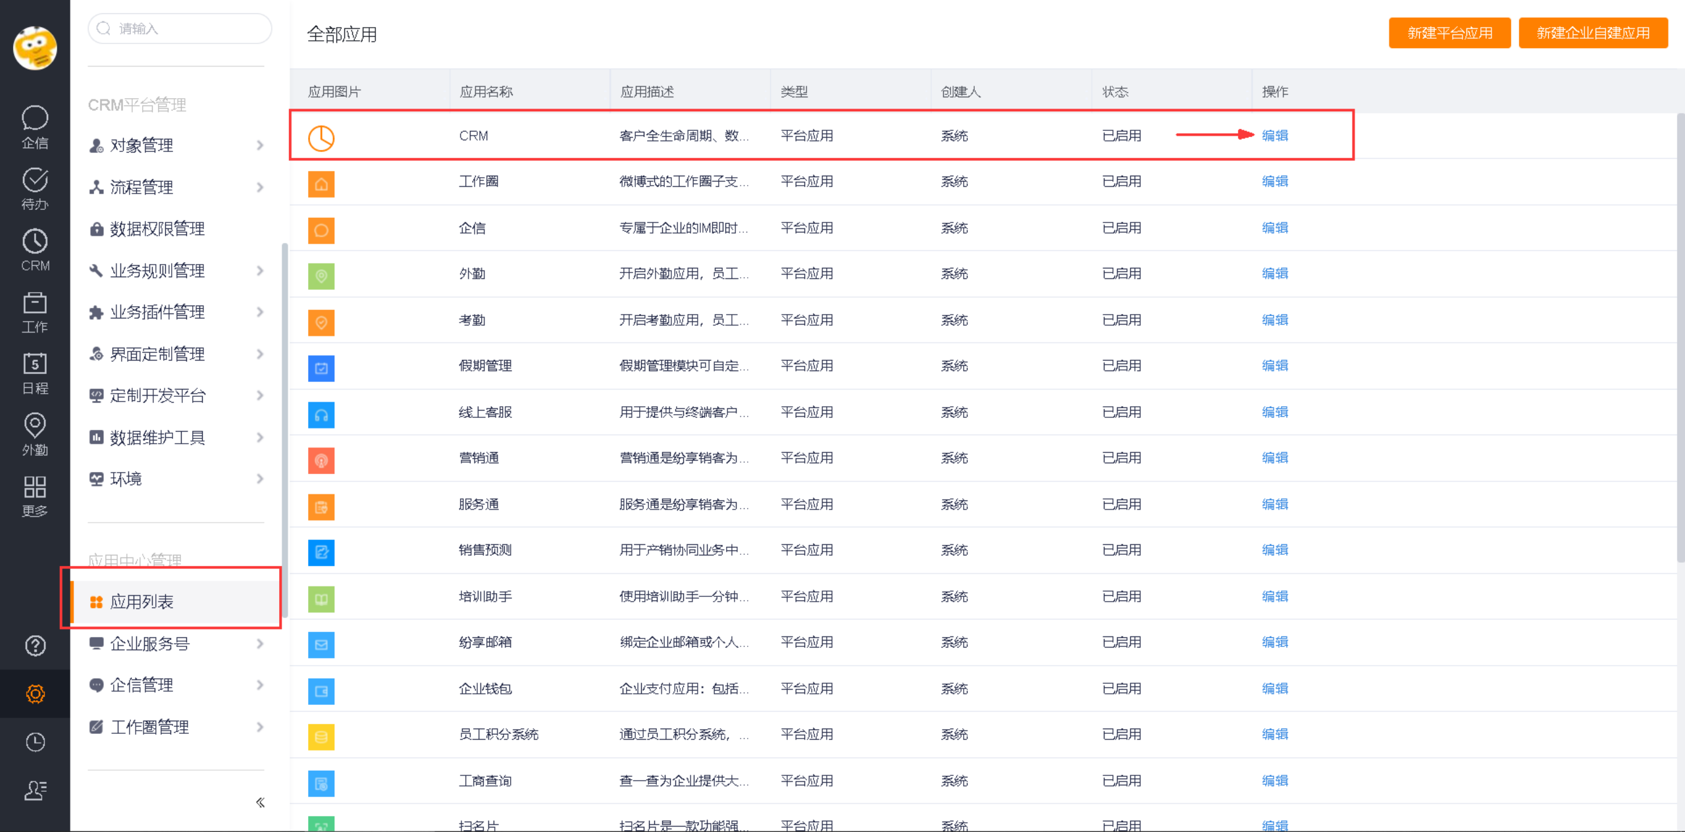The width and height of the screenshot is (1685, 832).
Task: Click the 企信 app icon in table
Action: tap(321, 230)
